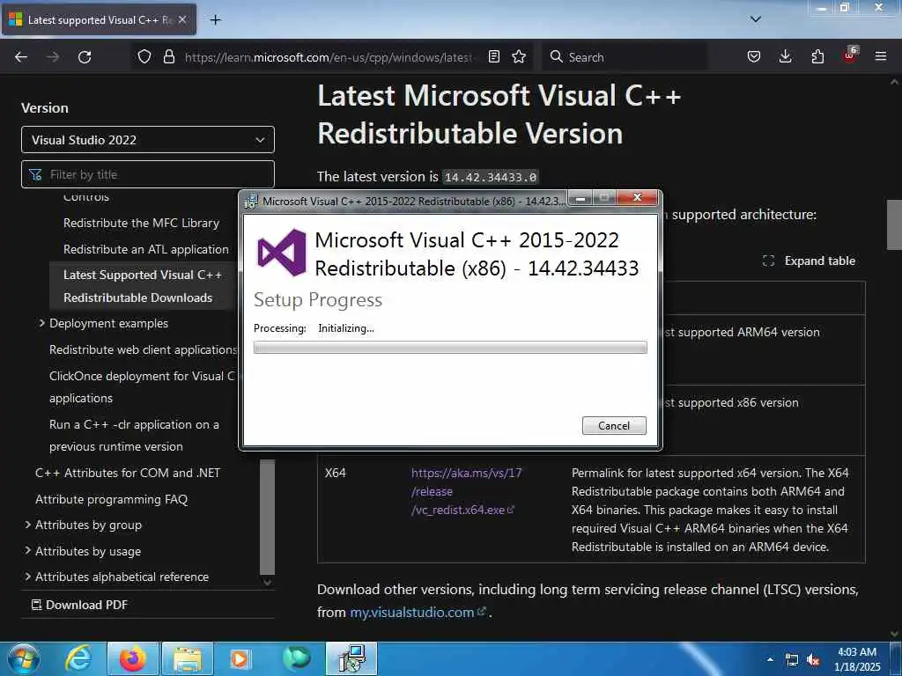Screen dimensions: 902x676
Task: Click the uBlock extension icon with badge
Action: 850,55
